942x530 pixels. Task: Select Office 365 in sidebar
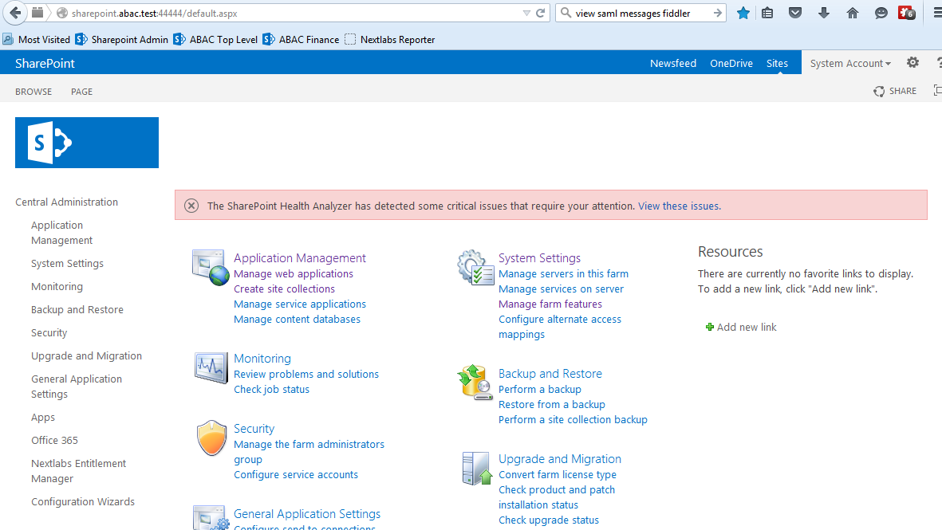(x=55, y=441)
